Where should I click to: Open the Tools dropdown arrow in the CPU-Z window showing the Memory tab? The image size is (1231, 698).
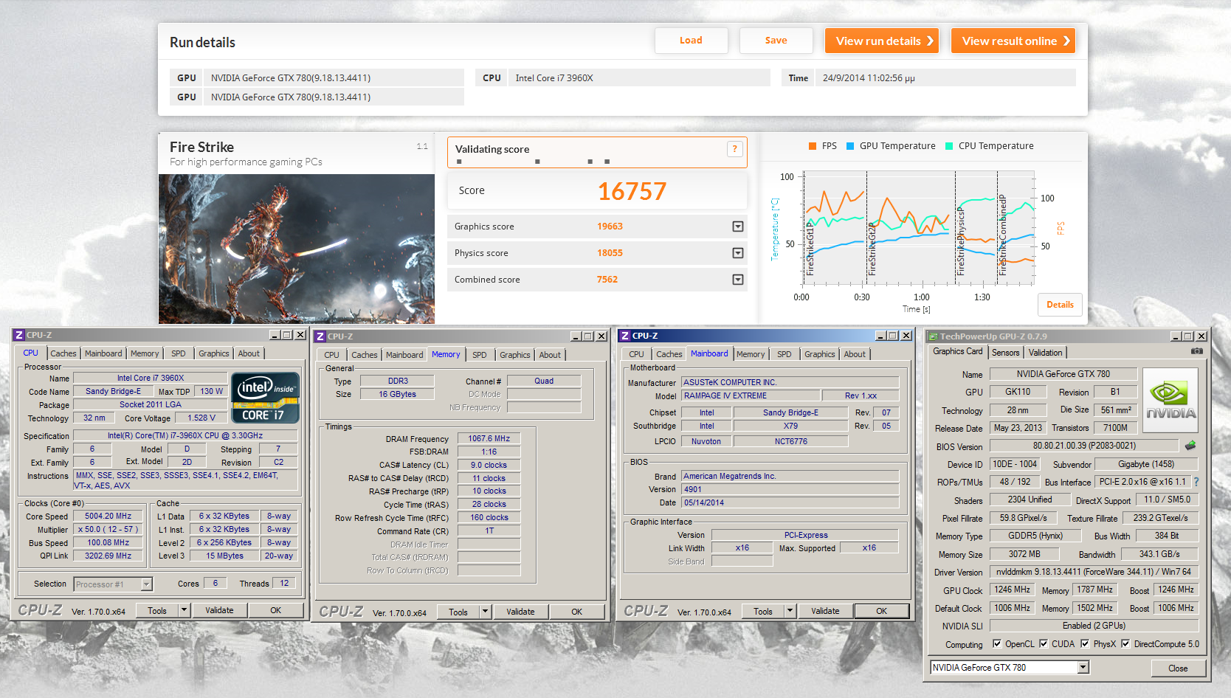tap(485, 612)
